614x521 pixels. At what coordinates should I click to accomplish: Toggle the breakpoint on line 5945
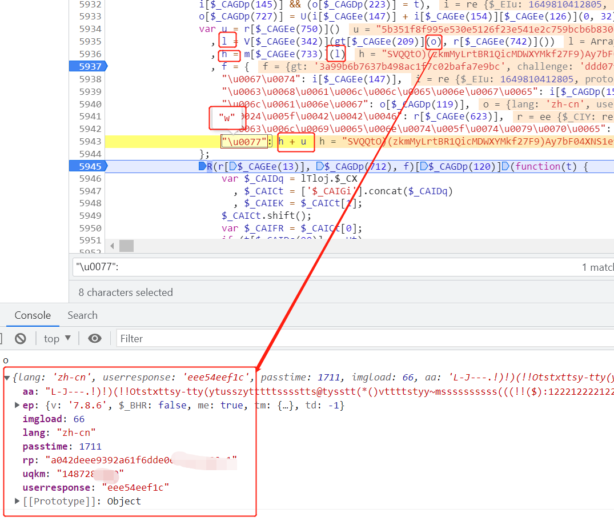[x=89, y=166]
